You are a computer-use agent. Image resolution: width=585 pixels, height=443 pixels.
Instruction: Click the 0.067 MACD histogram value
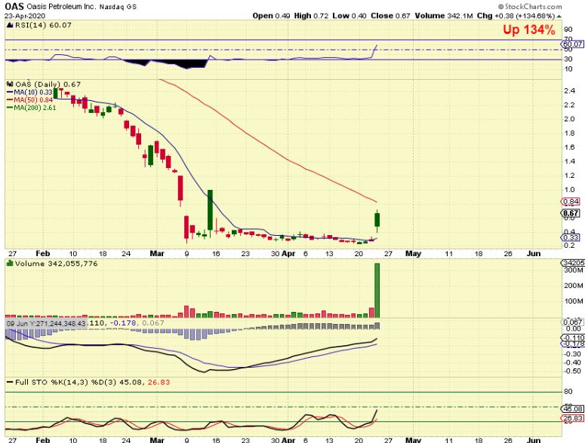pyautogui.click(x=153, y=322)
